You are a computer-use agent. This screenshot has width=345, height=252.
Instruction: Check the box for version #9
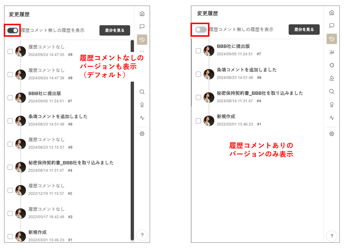click(x=10, y=52)
